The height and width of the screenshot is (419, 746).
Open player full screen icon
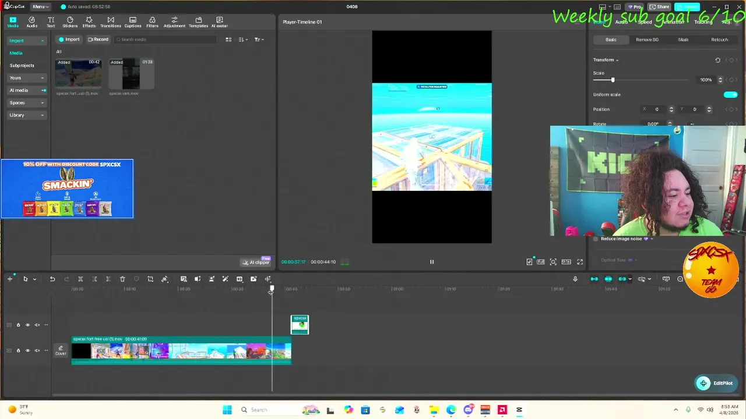[580, 262]
